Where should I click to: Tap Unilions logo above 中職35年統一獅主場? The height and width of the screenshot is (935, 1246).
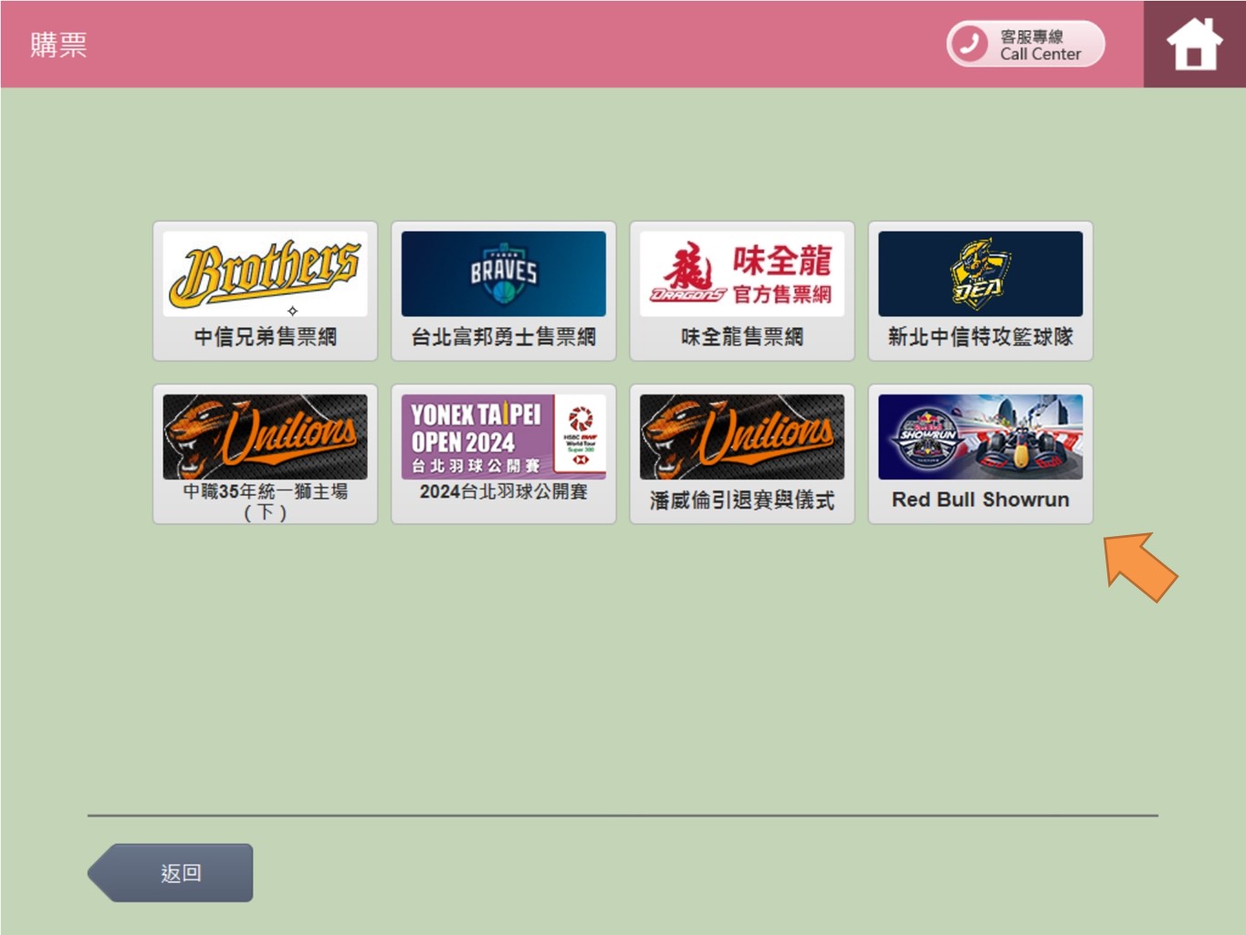(x=265, y=436)
